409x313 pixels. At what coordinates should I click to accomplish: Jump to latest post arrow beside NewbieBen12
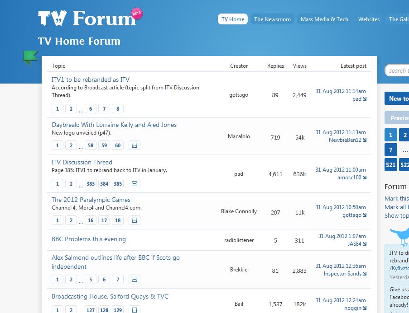[x=365, y=140]
